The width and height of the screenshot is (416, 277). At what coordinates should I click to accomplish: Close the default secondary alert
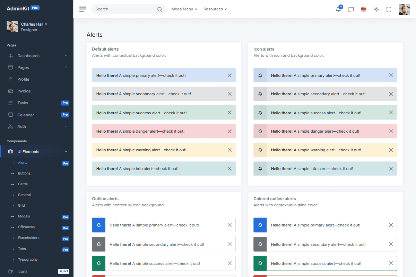[x=229, y=94]
